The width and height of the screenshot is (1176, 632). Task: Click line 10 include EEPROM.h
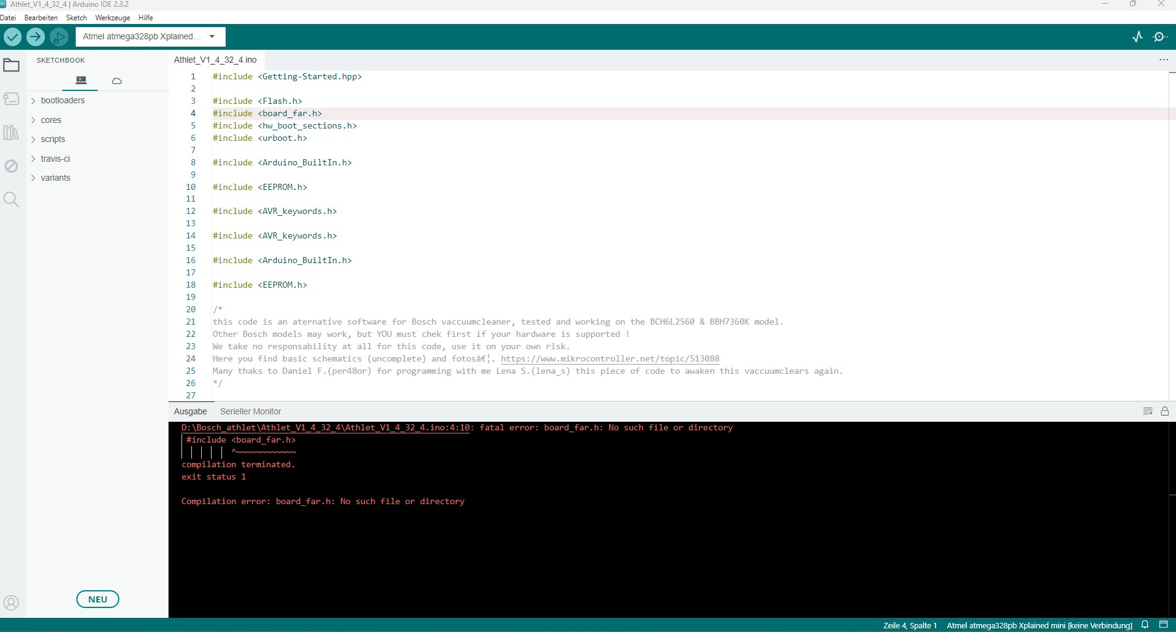point(260,188)
